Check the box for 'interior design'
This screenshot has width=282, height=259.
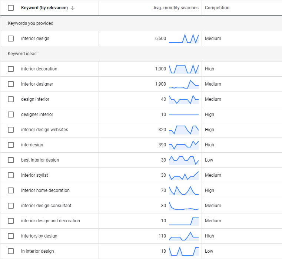(11, 39)
